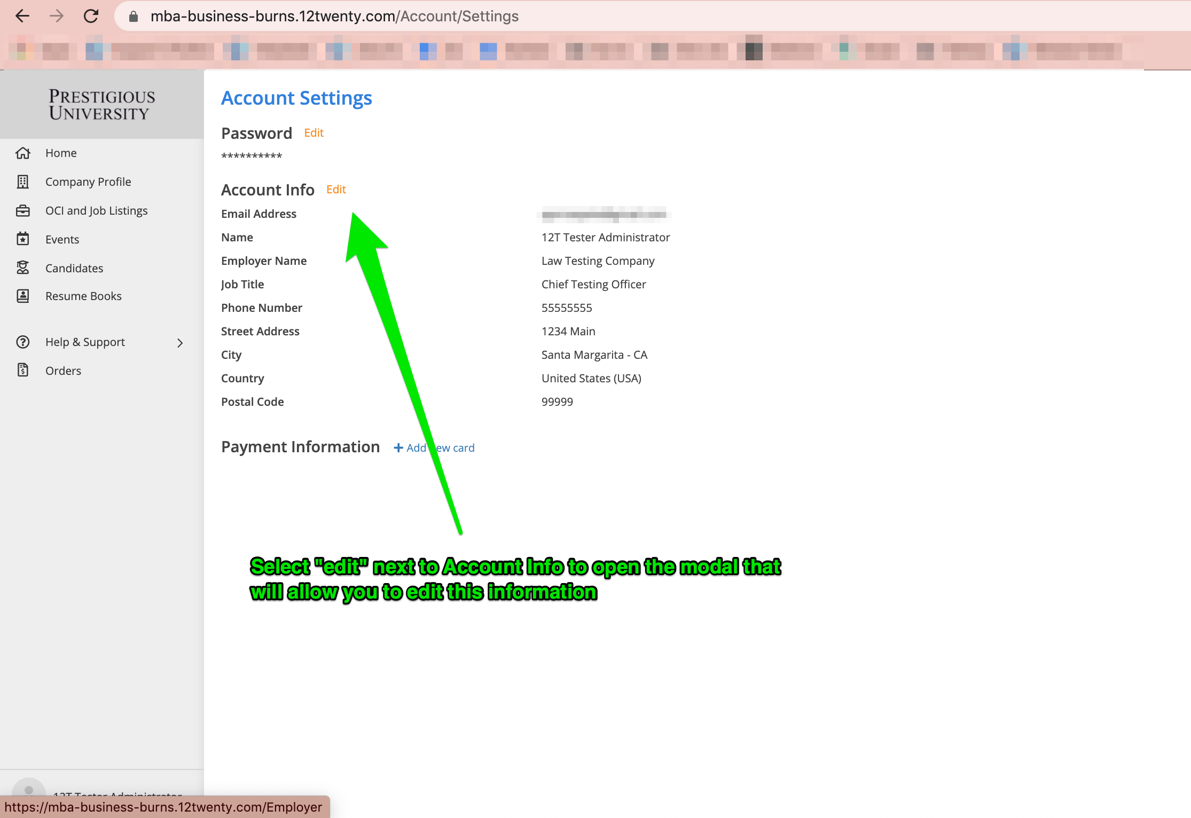This screenshot has width=1191, height=818.
Task: Click the lock icon in address bar
Action: tap(134, 17)
